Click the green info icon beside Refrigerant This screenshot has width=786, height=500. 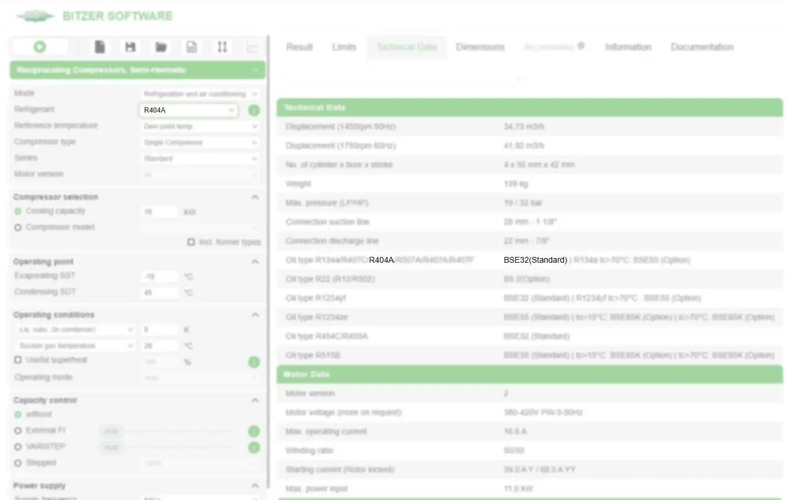pyautogui.click(x=254, y=110)
